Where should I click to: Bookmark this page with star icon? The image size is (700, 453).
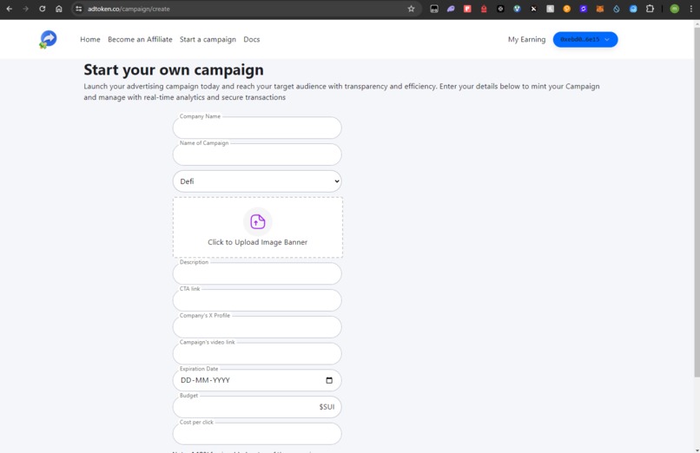coord(411,9)
